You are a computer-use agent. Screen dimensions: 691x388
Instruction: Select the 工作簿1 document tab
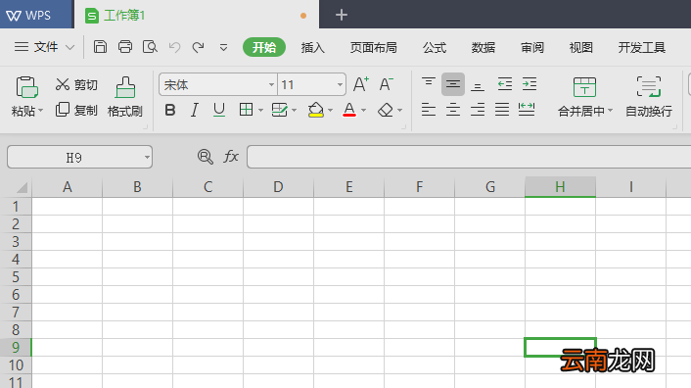coord(197,15)
